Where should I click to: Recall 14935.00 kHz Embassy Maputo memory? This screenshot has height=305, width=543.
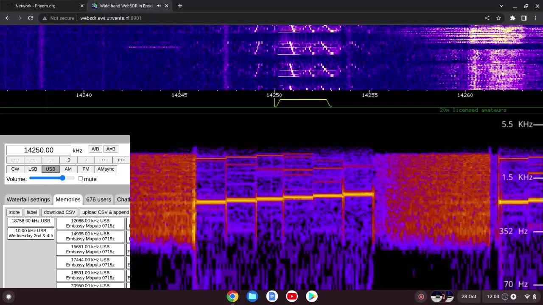click(x=90, y=236)
